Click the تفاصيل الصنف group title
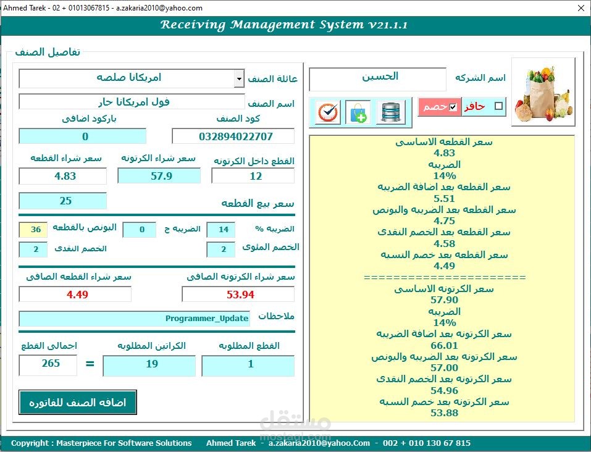Image resolution: width=591 pixels, height=452 pixels. (48, 52)
